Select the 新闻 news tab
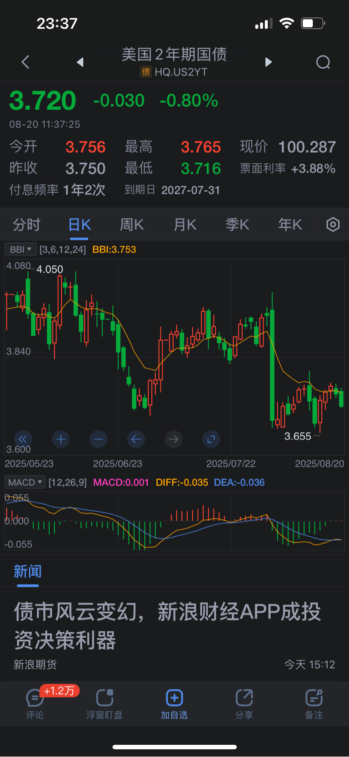Screen dimensions: 349x757 click(28, 571)
